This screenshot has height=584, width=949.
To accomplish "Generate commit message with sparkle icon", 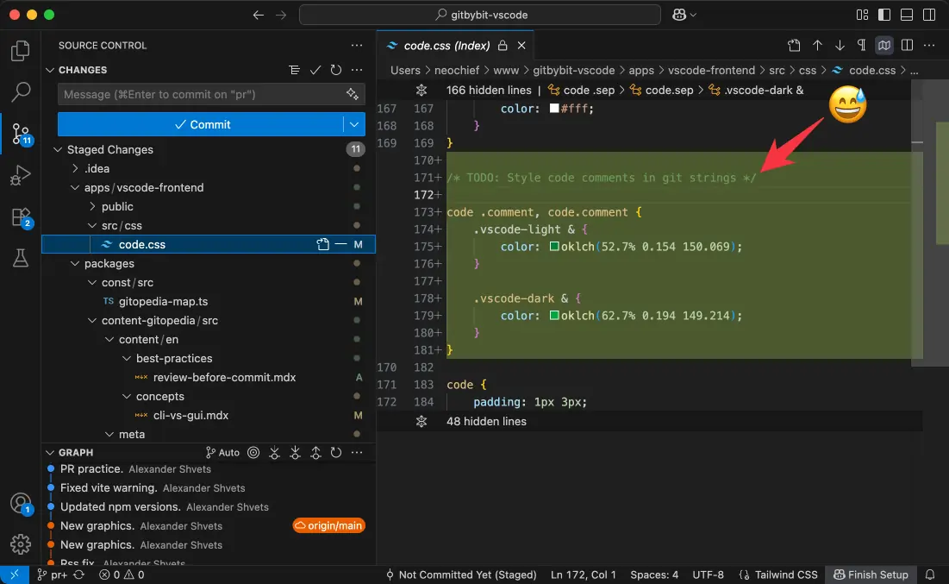I will 352,94.
